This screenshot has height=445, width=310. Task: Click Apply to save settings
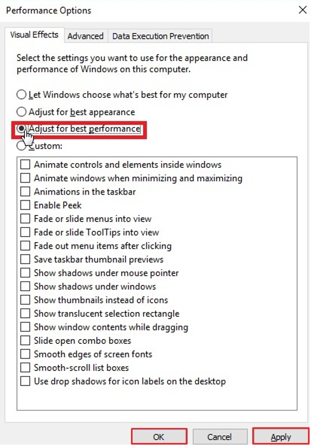(x=281, y=437)
